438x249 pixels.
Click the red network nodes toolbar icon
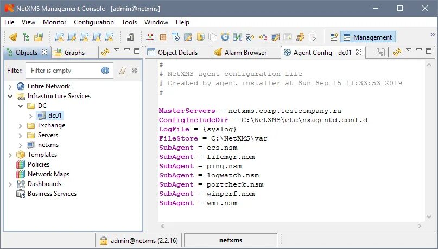pos(150,37)
